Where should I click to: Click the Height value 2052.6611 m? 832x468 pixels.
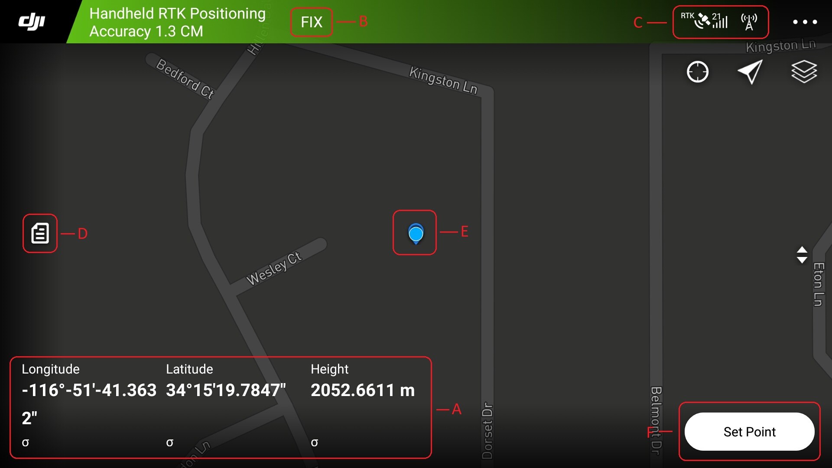click(363, 390)
